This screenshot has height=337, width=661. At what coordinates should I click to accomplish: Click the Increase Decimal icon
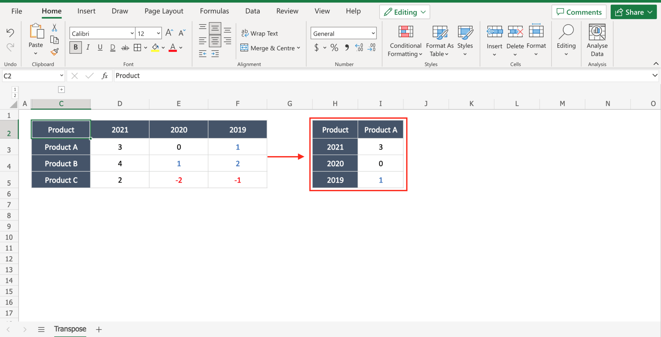(x=358, y=47)
